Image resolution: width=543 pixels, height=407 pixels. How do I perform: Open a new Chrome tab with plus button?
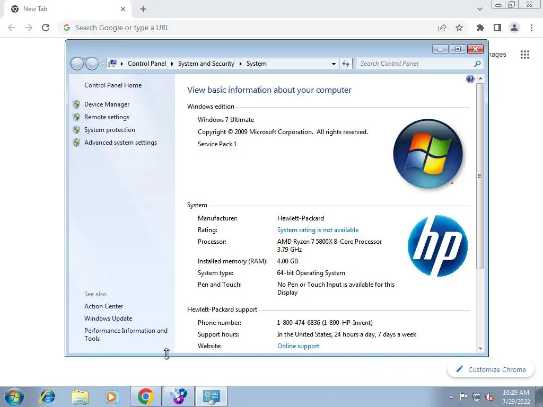coord(143,9)
